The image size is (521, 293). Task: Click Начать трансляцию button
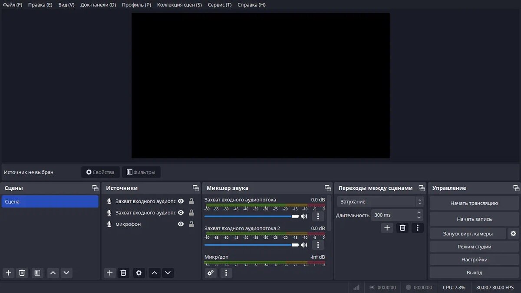(474, 203)
